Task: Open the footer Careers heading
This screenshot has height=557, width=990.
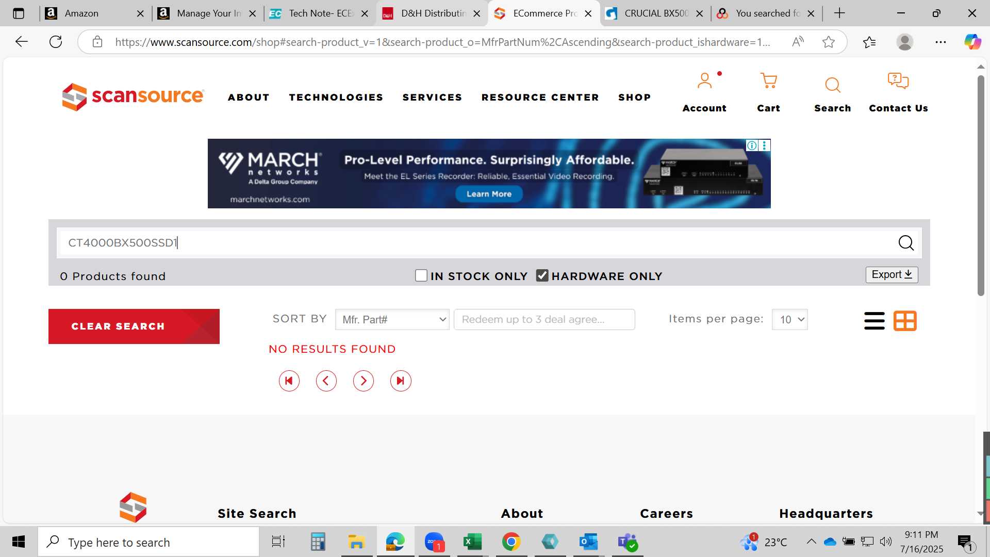Action: click(666, 514)
